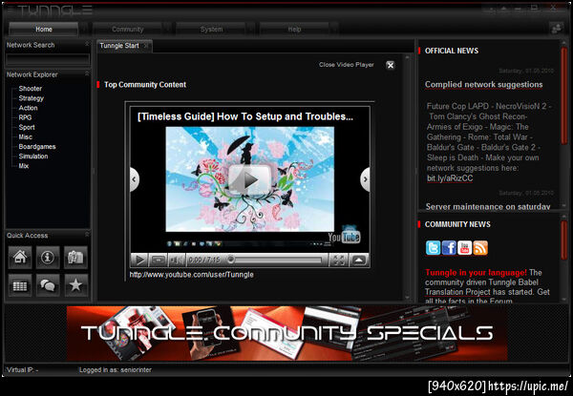Open the RSS feed icon
The image size is (573, 396).
[480, 248]
